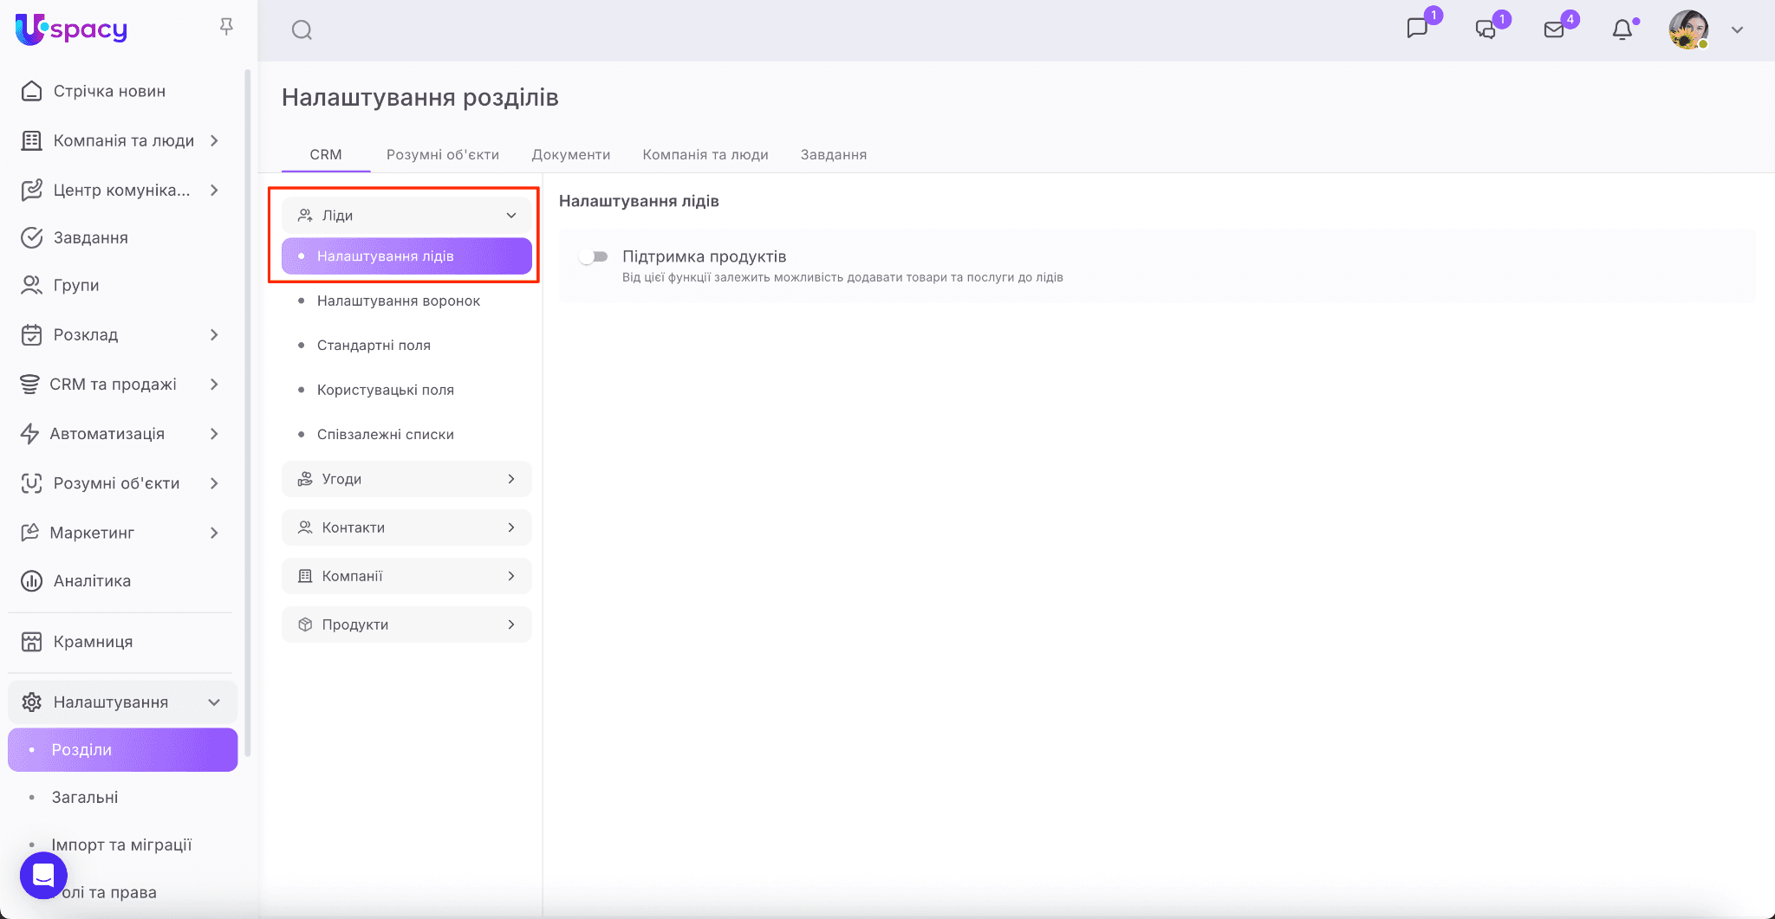Open Користувацькі поля settings

pos(385,390)
